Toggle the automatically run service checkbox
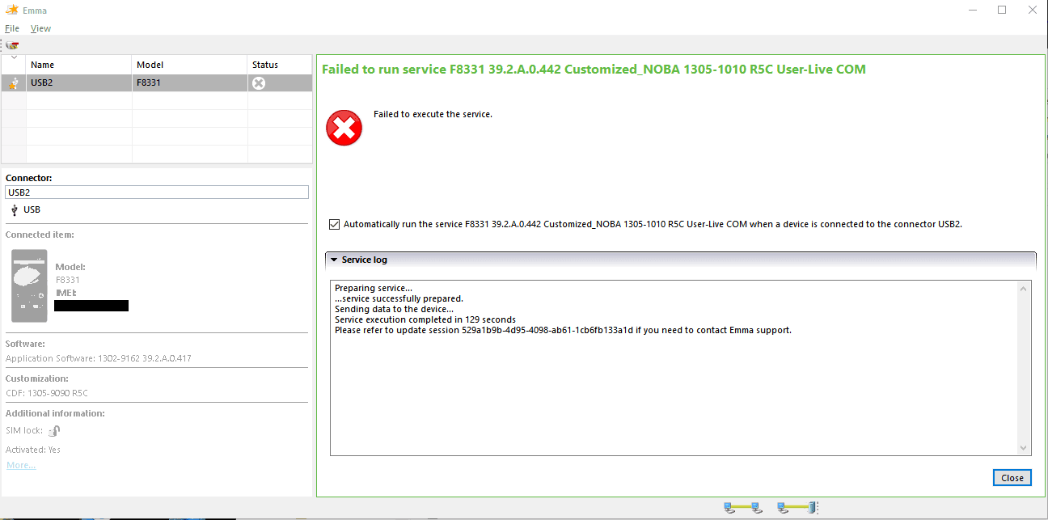This screenshot has height=520, width=1048. tap(335, 224)
